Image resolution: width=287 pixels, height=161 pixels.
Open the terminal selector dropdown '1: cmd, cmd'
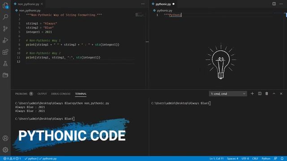click(228, 93)
